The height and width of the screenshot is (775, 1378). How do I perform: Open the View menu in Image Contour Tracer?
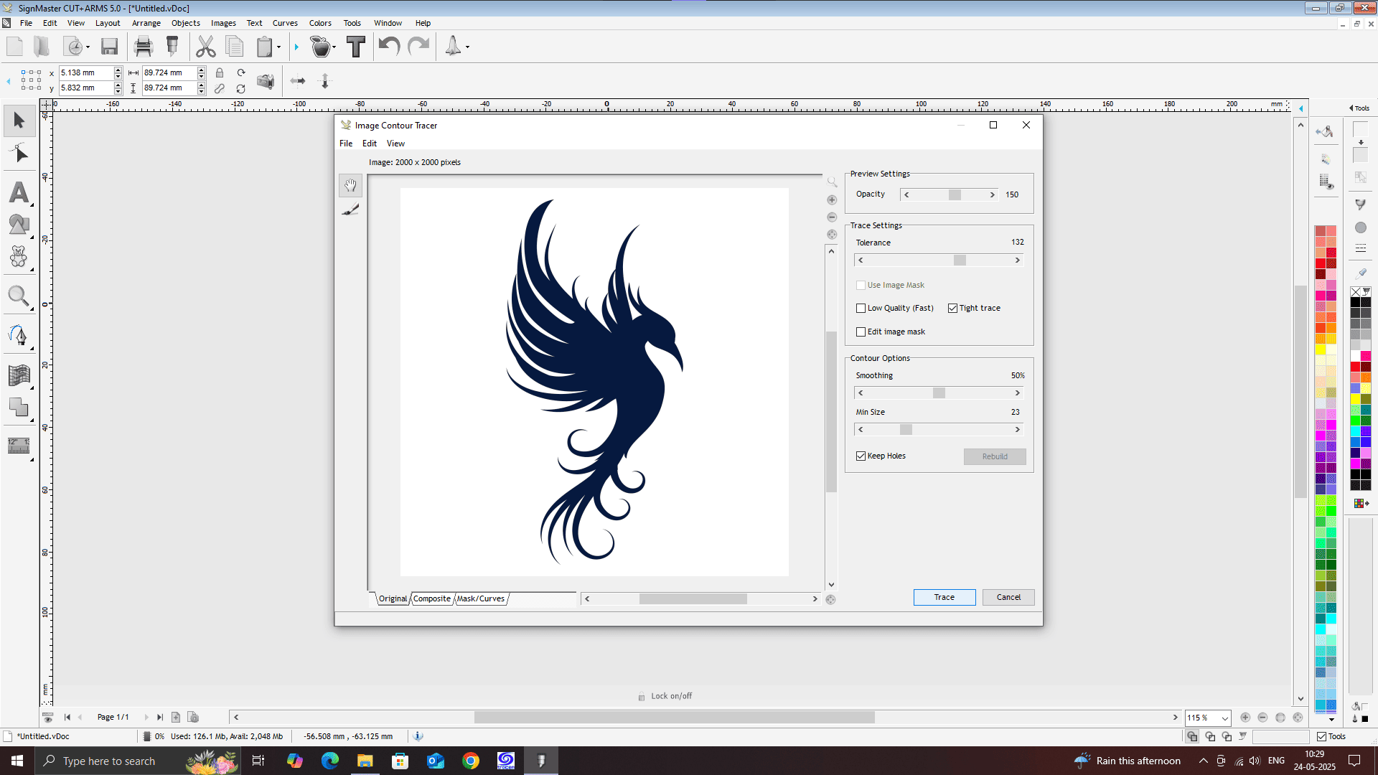[395, 144]
